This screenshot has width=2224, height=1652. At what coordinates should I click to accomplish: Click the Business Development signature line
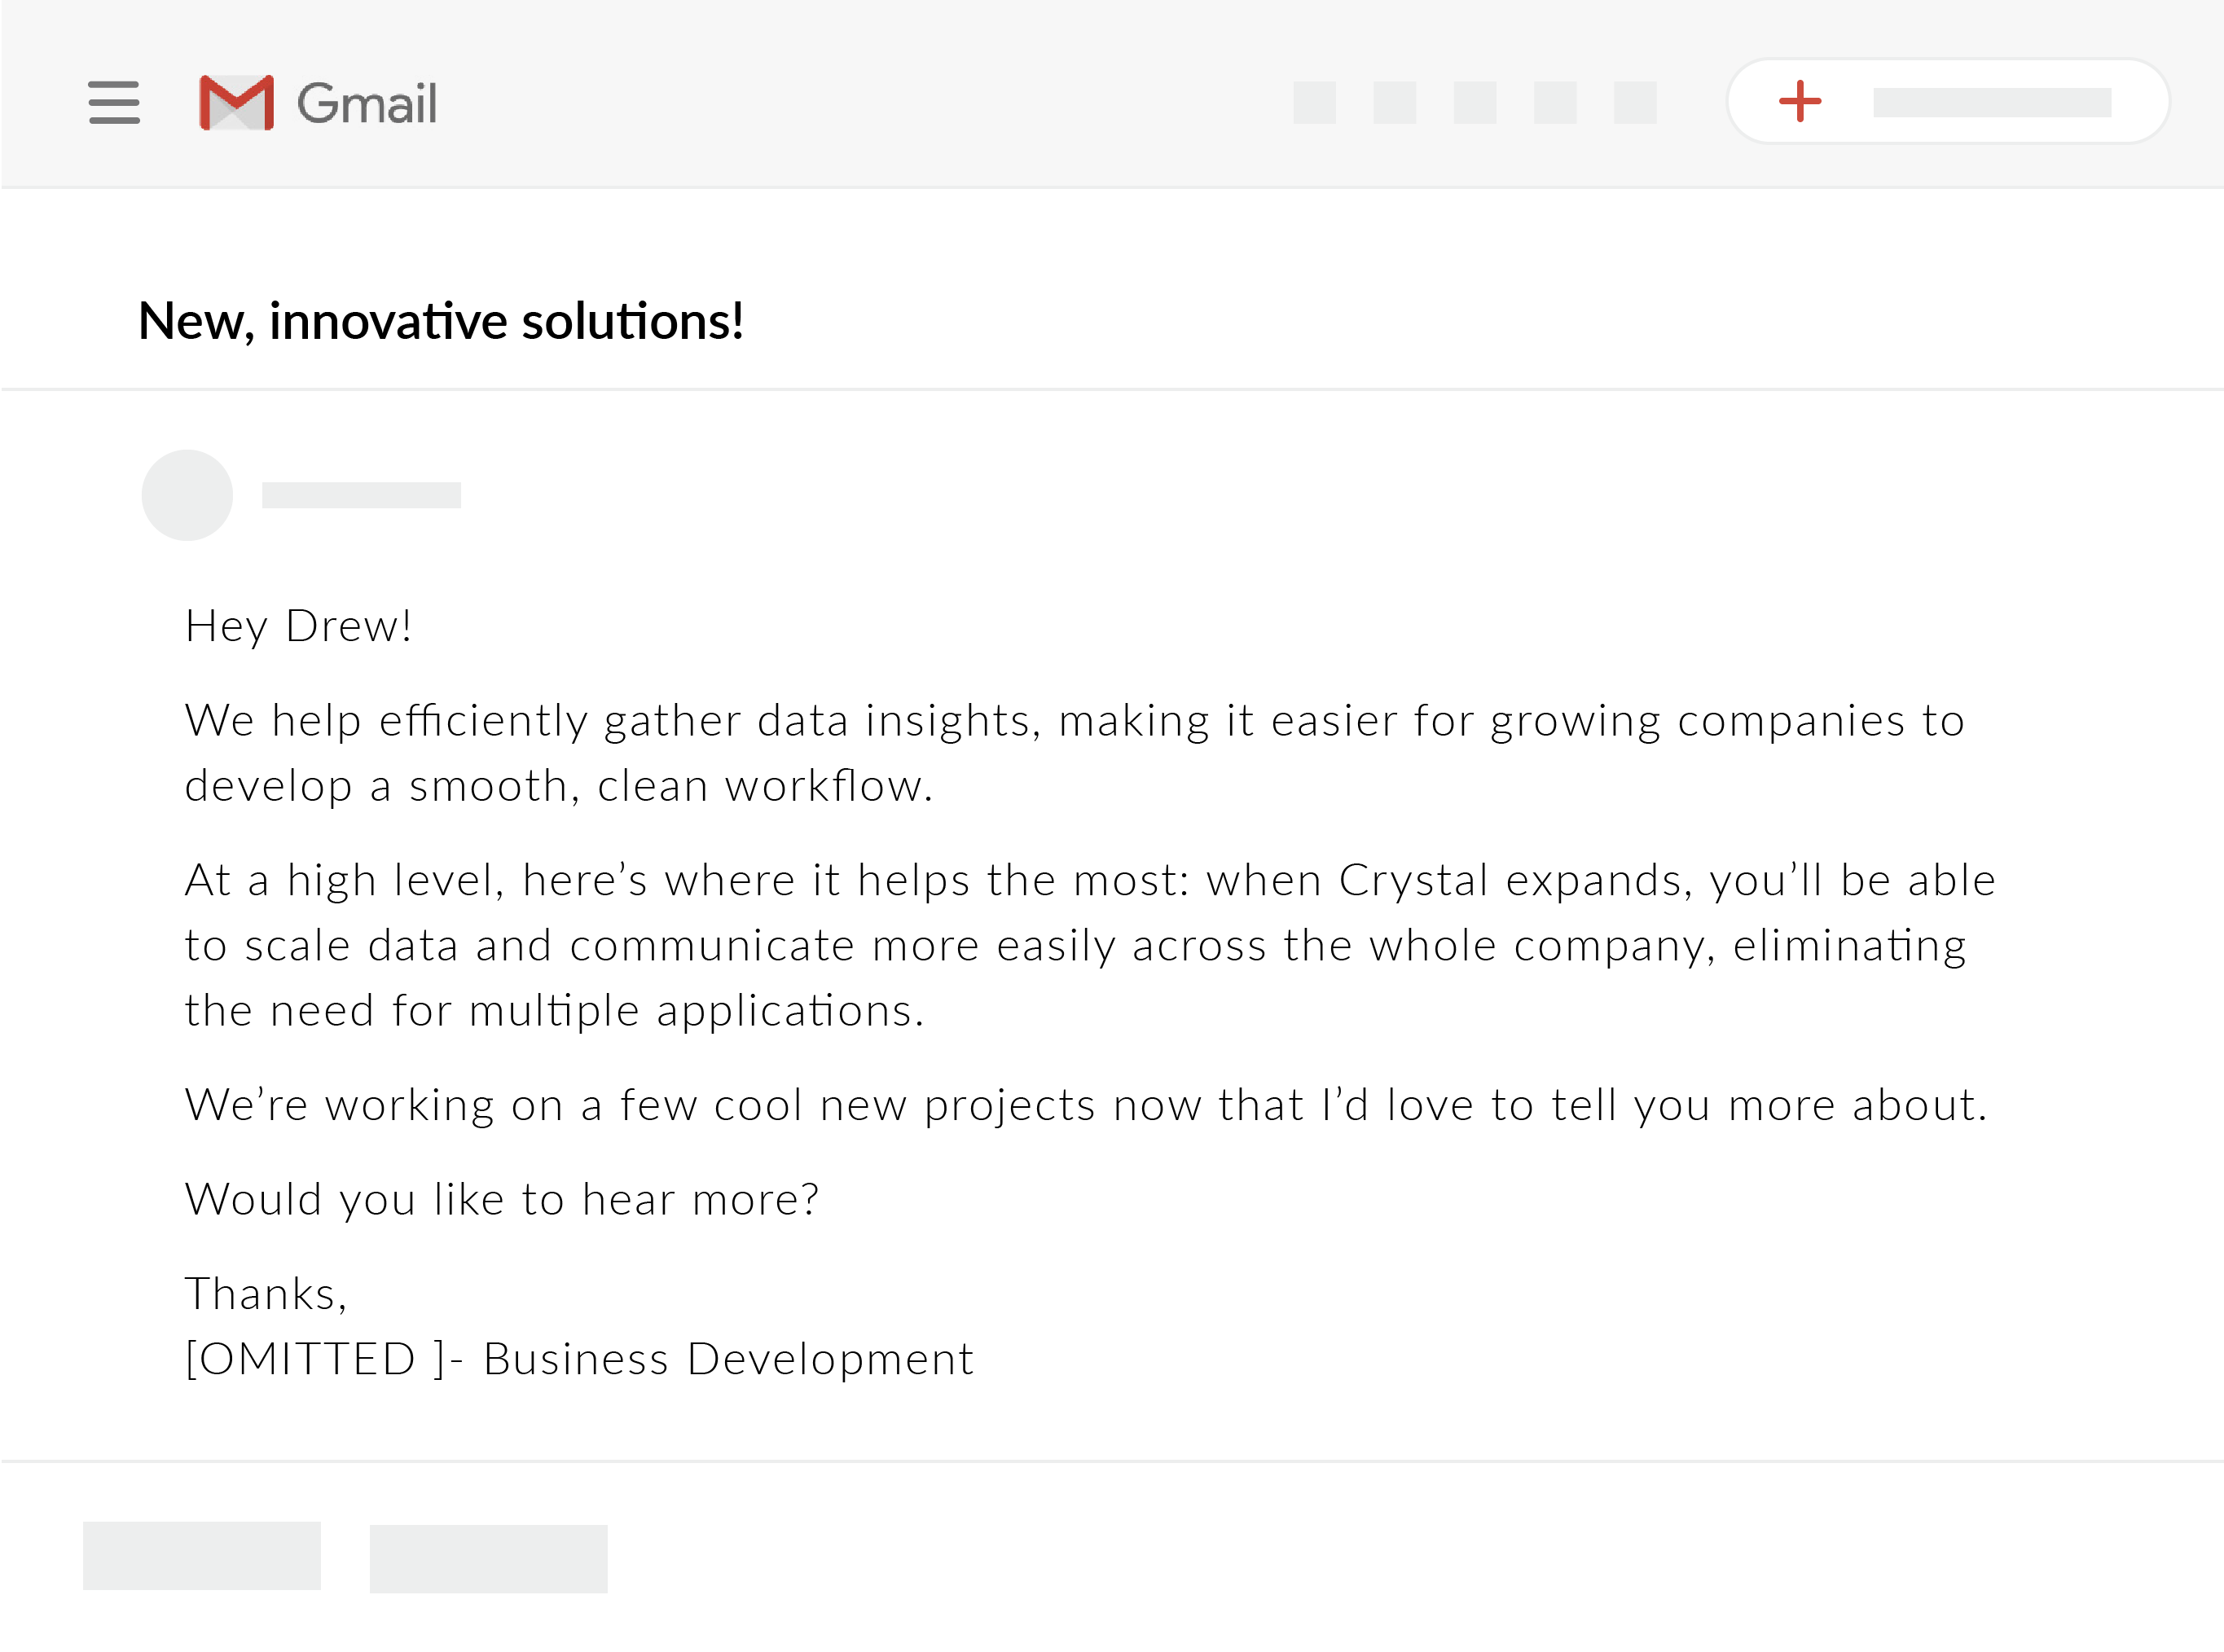pyautogui.click(x=579, y=1359)
